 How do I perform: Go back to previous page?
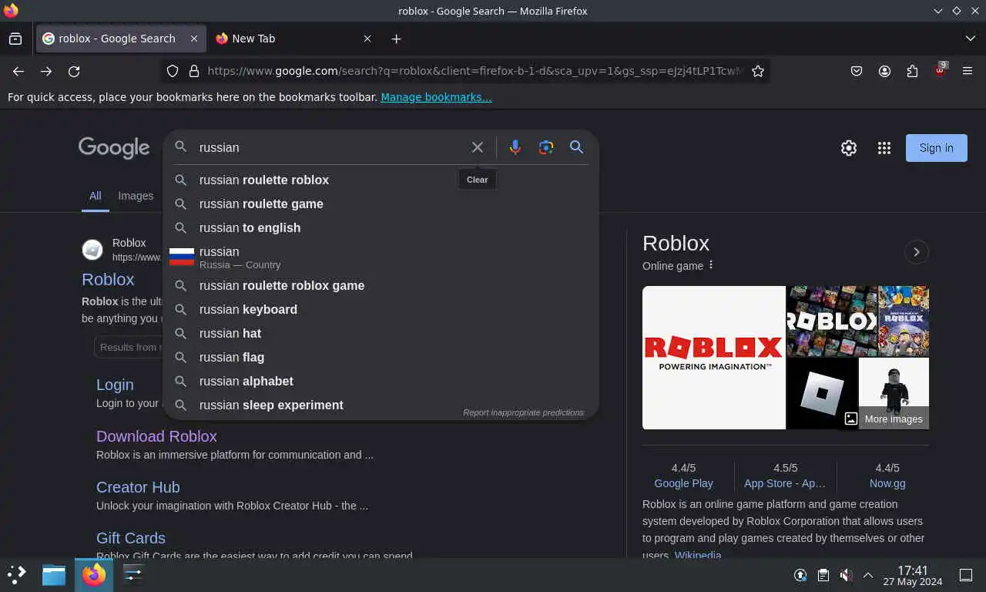click(18, 71)
